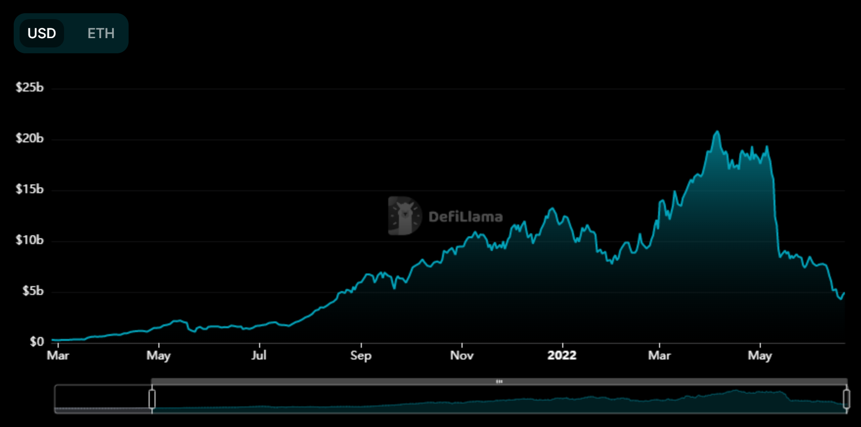
Task: Click the Sep x-axis label
Action: tap(361, 356)
